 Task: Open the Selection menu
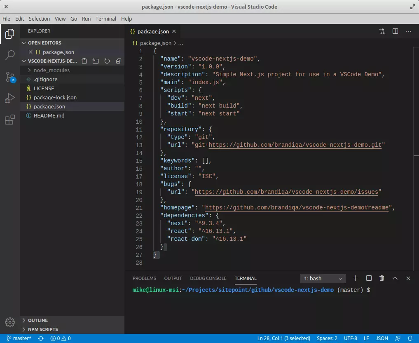coord(39,19)
